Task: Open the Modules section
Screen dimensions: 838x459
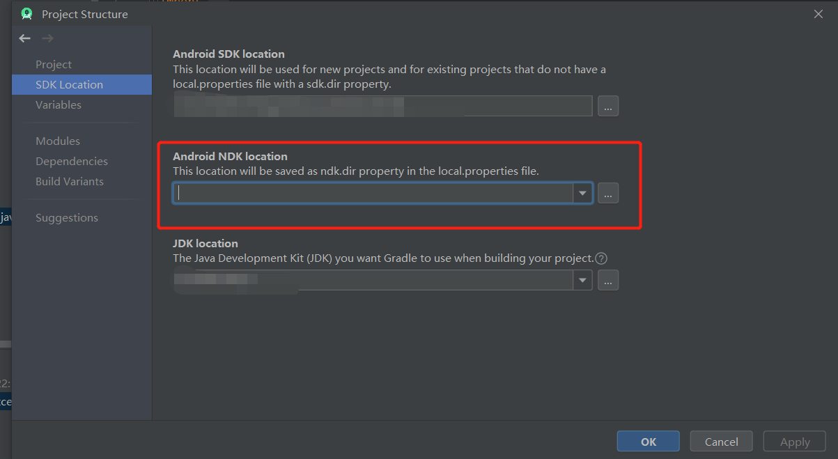Action: point(58,141)
